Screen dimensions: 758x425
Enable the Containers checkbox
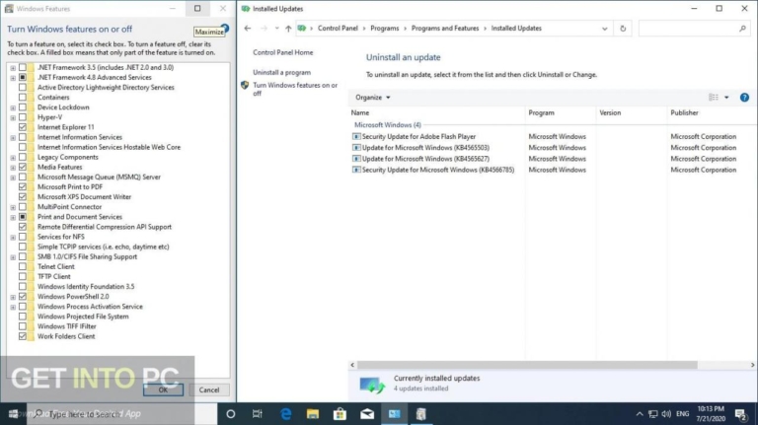click(x=23, y=98)
